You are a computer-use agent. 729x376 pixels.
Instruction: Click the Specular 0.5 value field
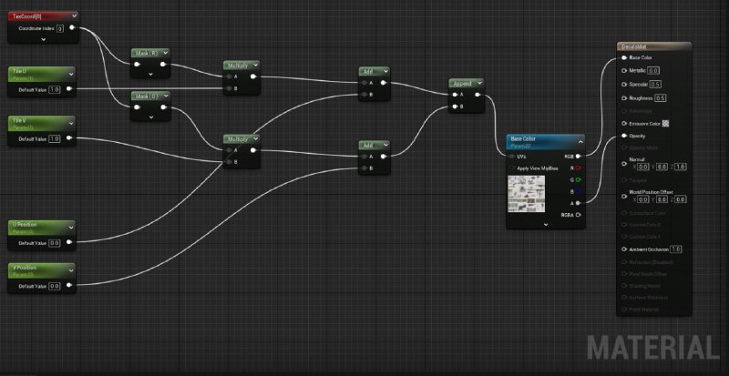tap(655, 84)
